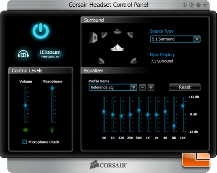
Task: Select the subwoofer speaker icon
Action: (93, 38)
